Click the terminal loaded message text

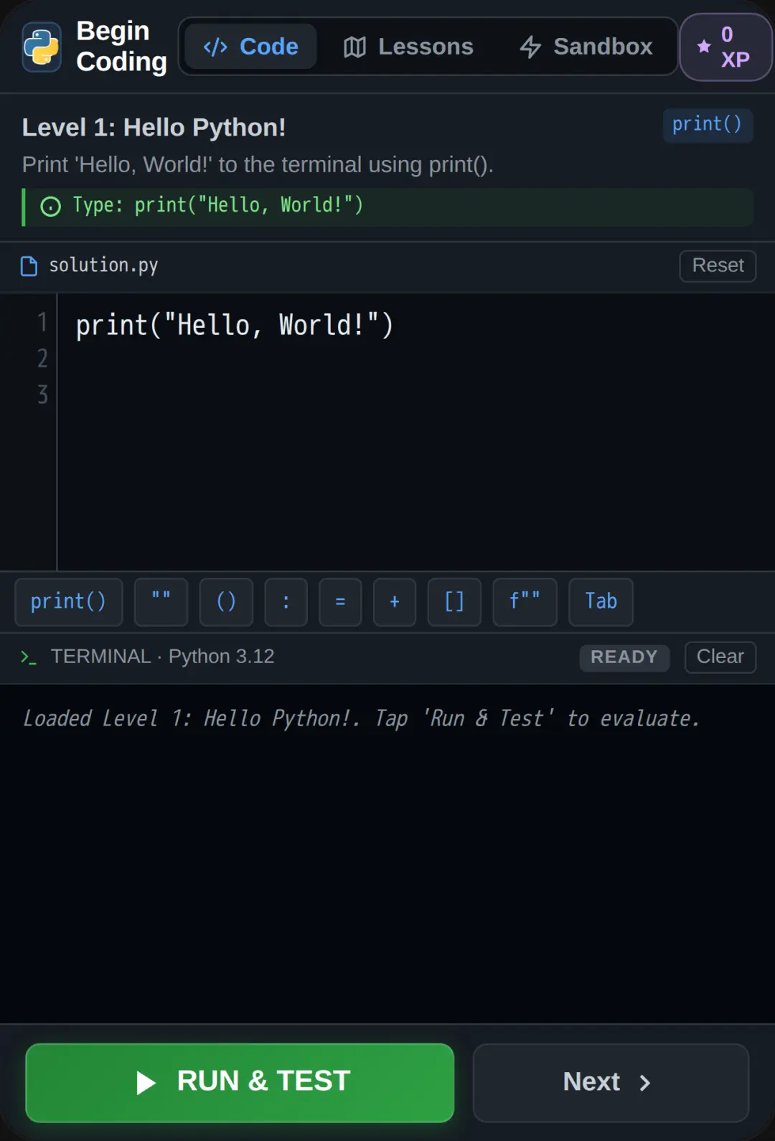click(x=361, y=718)
